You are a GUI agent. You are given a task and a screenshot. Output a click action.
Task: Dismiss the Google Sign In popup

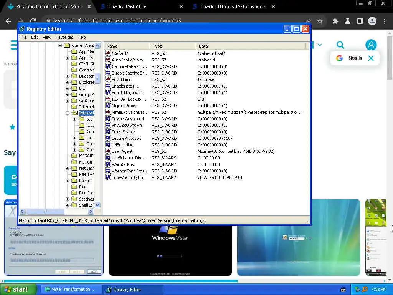coord(371,58)
